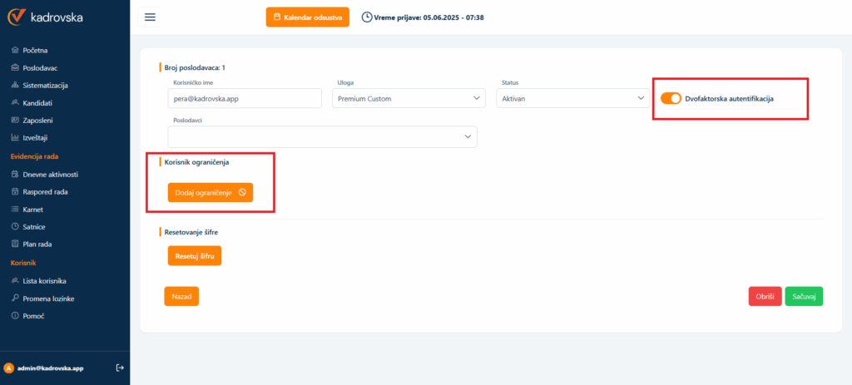Screen dimensions: 852x385
Task: Open the Poslodavci dropdown
Action: [322, 136]
